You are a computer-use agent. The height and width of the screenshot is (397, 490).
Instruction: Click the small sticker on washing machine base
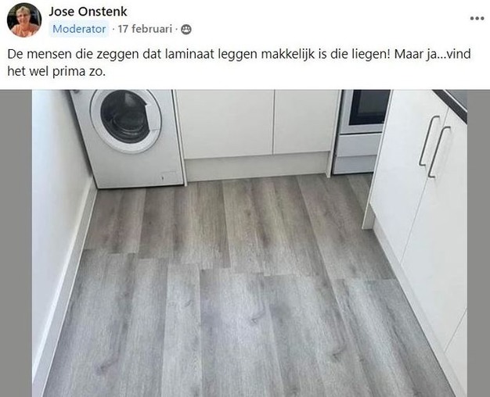pyautogui.click(x=171, y=174)
